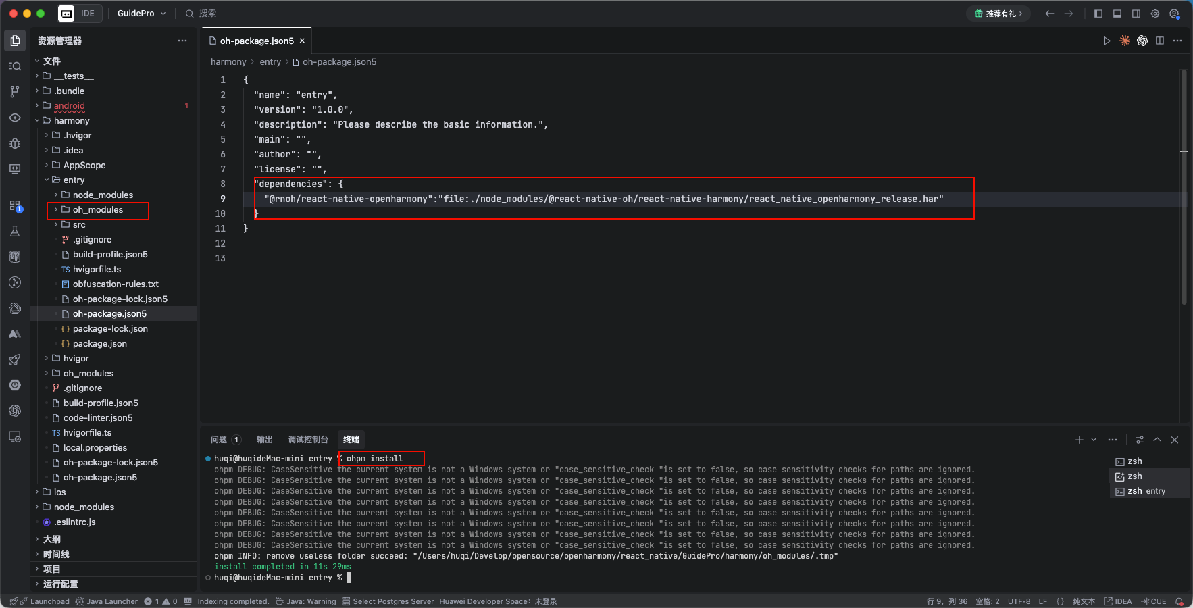Go back with the navigation left arrow
Screen dimensions: 1193x608
pyautogui.click(x=1050, y=14)
